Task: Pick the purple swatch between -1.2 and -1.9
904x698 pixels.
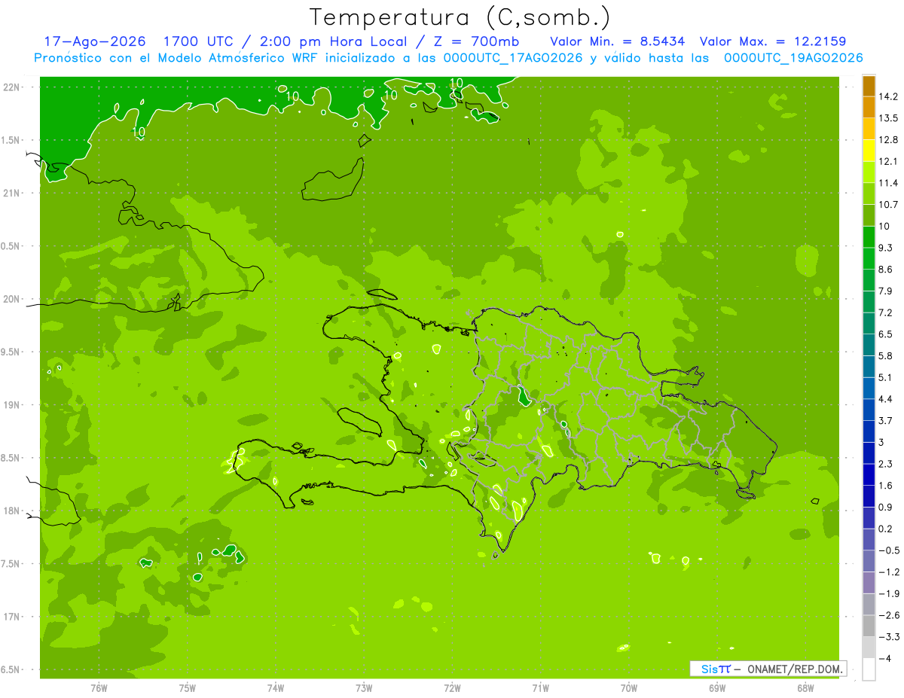Action: point(869,583)
